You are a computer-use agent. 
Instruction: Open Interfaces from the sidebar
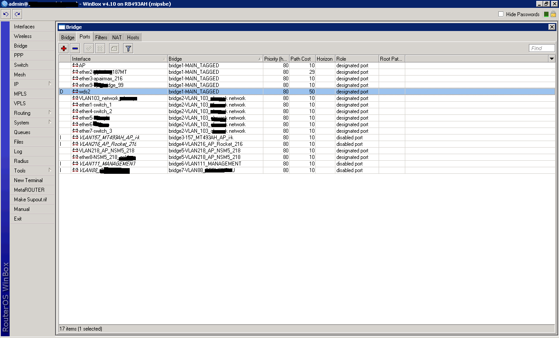(x=33, y=27)
